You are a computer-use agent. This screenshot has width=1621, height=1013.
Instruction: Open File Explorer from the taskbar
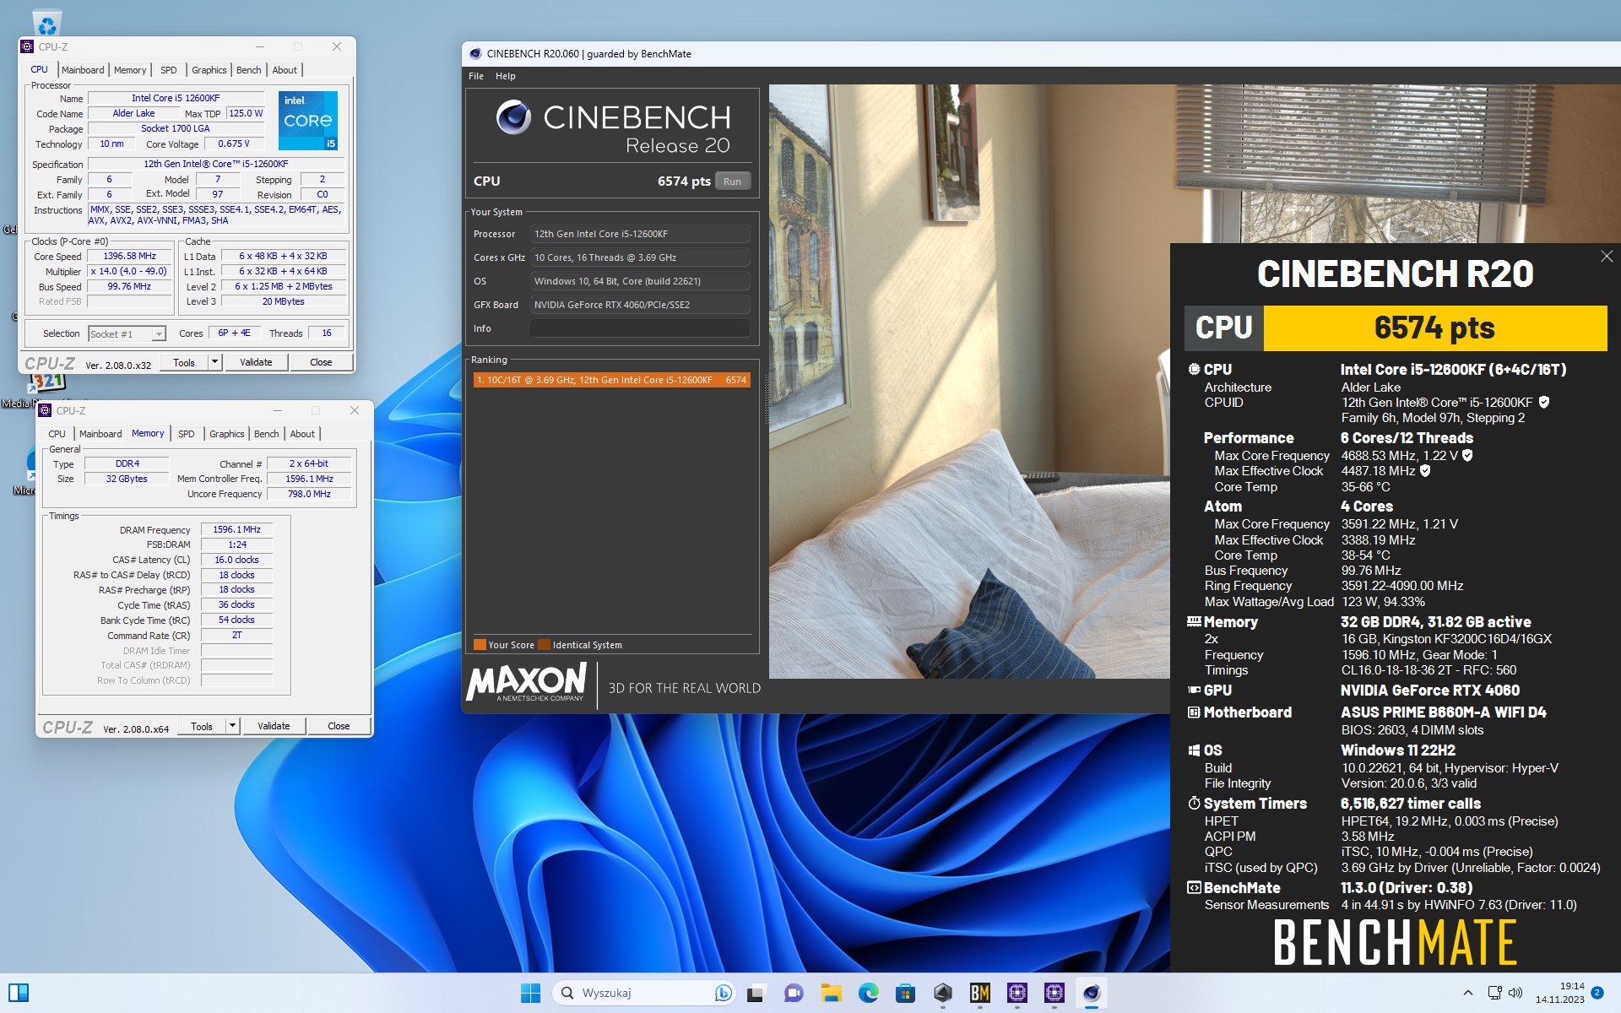click(831, 993)
